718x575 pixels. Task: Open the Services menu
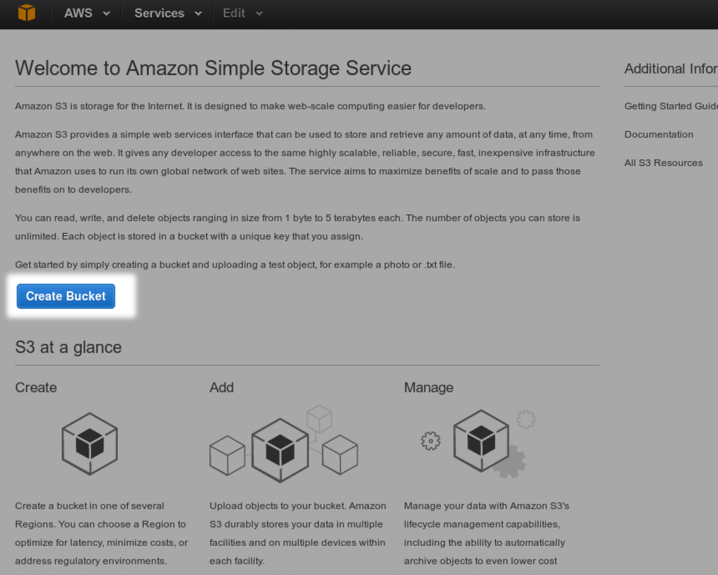click(159, 13)
